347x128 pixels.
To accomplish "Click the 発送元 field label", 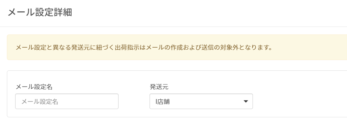I will [x=159, y=87].
